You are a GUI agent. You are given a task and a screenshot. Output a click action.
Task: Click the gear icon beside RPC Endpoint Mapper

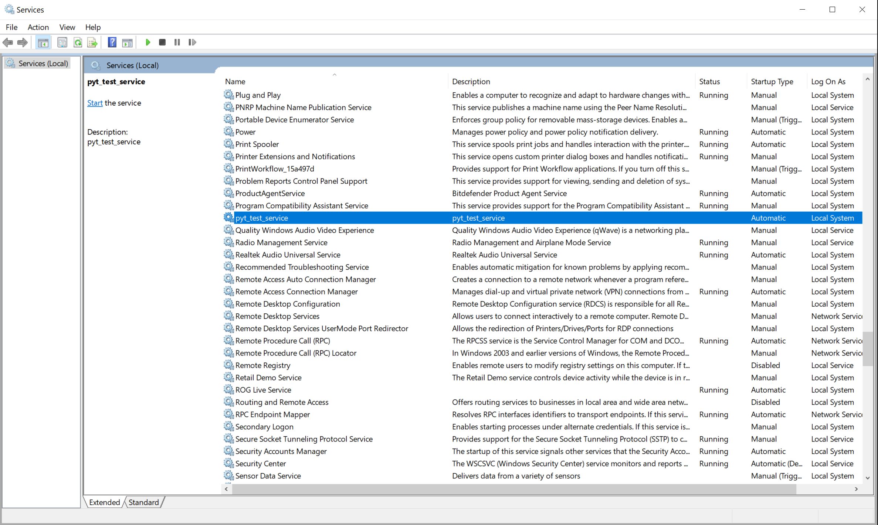pyautogui.click(x=229, y=414)
